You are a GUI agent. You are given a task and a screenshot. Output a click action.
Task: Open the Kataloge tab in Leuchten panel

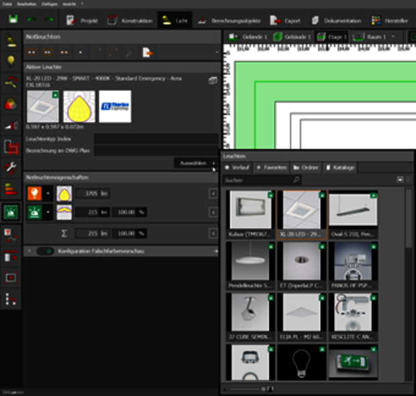340,167
